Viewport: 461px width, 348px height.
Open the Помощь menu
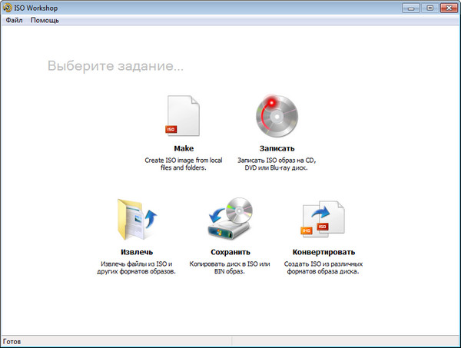(x=45, y=20)
